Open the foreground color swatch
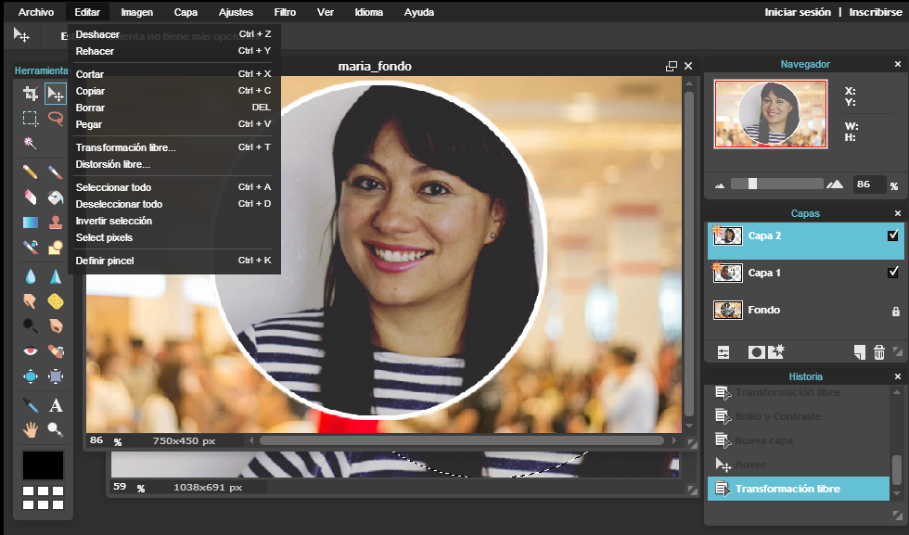 pyautogui.click(x=43, y=465)
